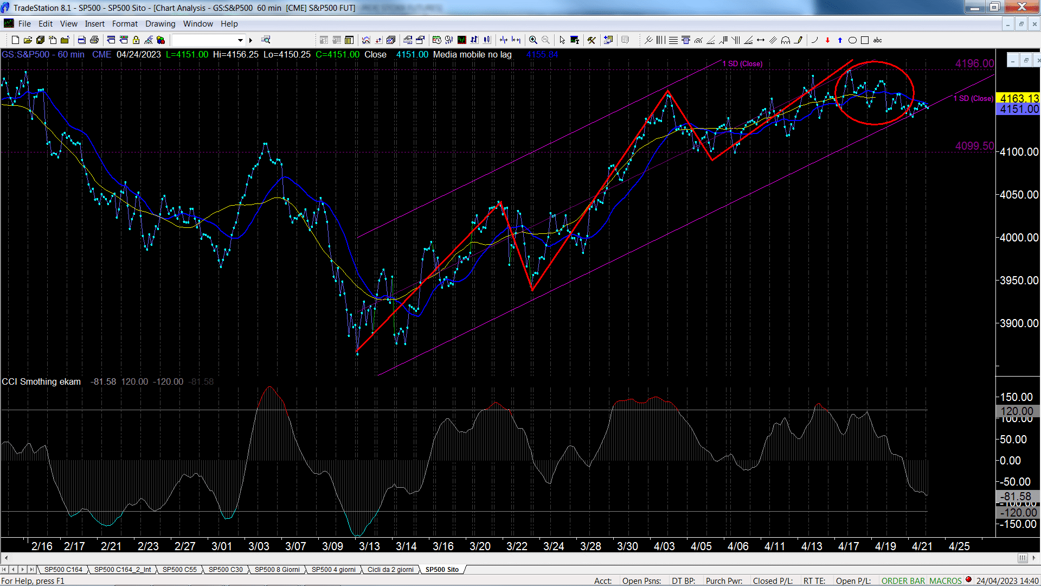Switch to the SP500 8 Giorni tab
Viewport: 1041px width, 586px height.
[277, 570]
